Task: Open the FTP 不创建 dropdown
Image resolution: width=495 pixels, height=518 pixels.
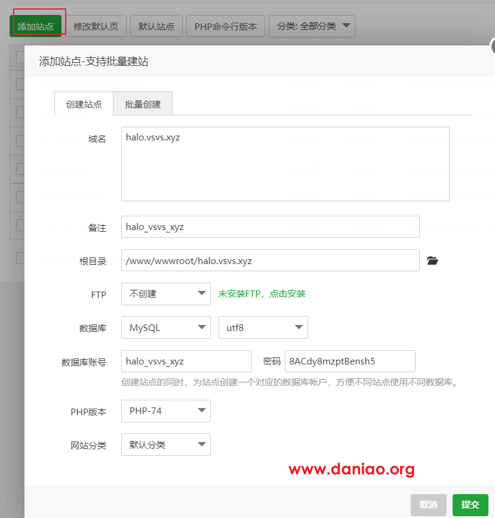Action: [166, 294]
